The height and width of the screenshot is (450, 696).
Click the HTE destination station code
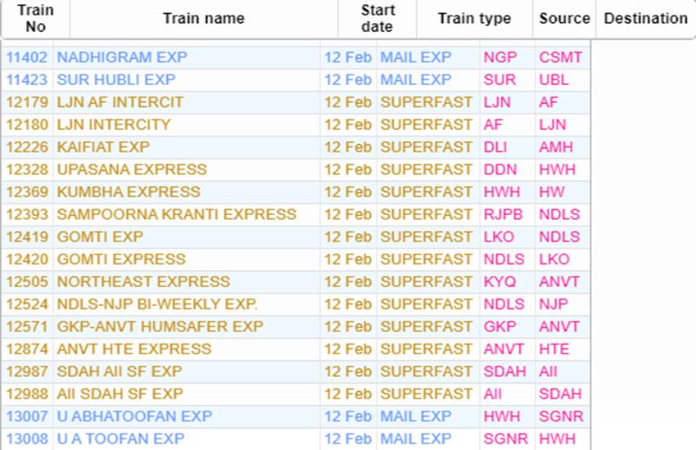554,349
